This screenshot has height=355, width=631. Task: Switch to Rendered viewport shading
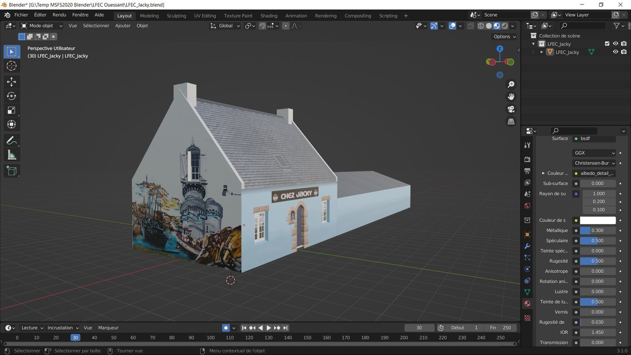[505, 26]
